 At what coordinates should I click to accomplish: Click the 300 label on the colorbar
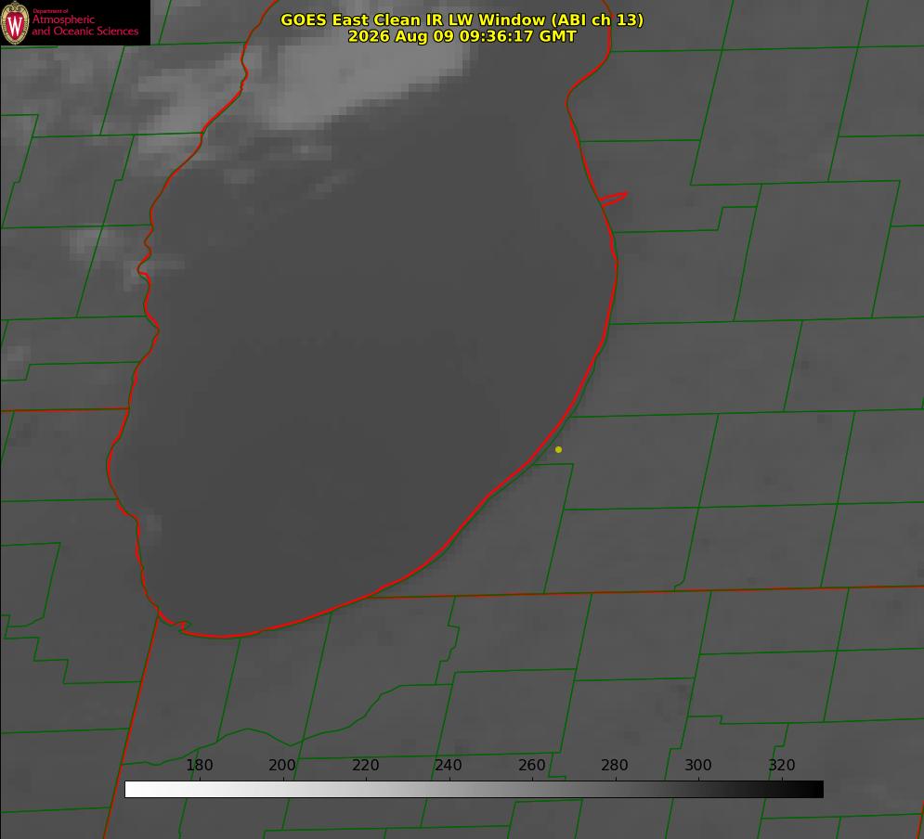point(698,765)
